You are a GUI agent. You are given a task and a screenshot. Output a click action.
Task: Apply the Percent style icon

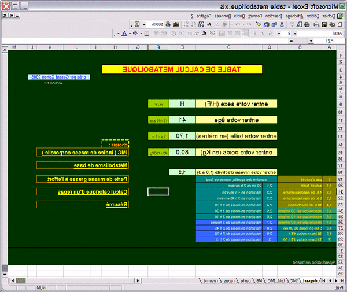(197, 34)
